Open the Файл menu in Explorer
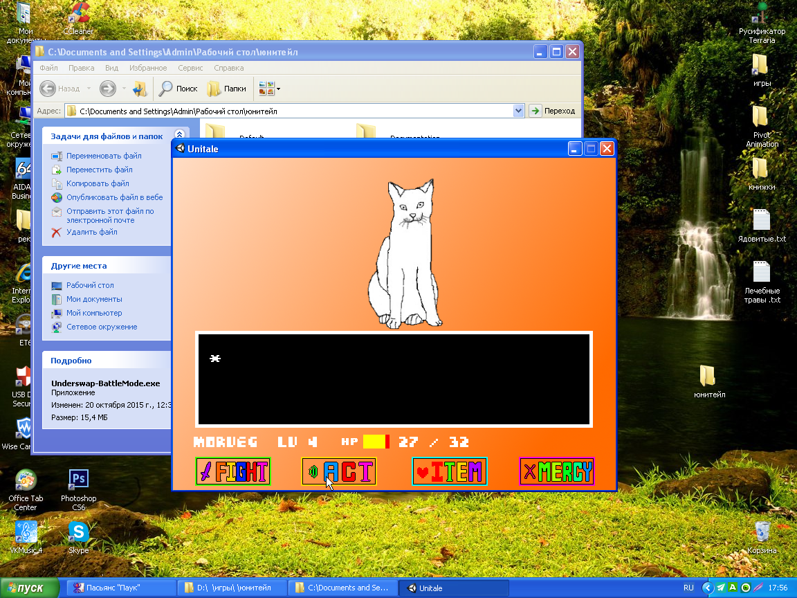The width and height of the screenshot is (797, 598). click(48, 68)
